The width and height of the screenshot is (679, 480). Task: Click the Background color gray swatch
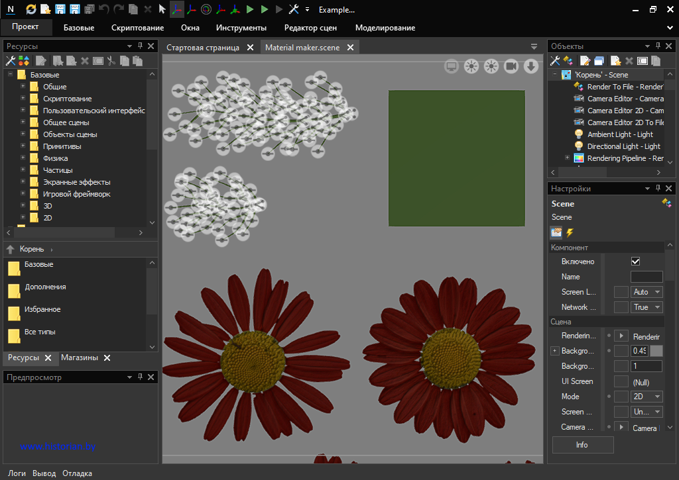click(656, 351)
